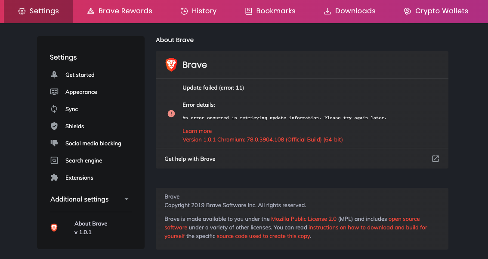Switch to the History tab

pos(198,11)
